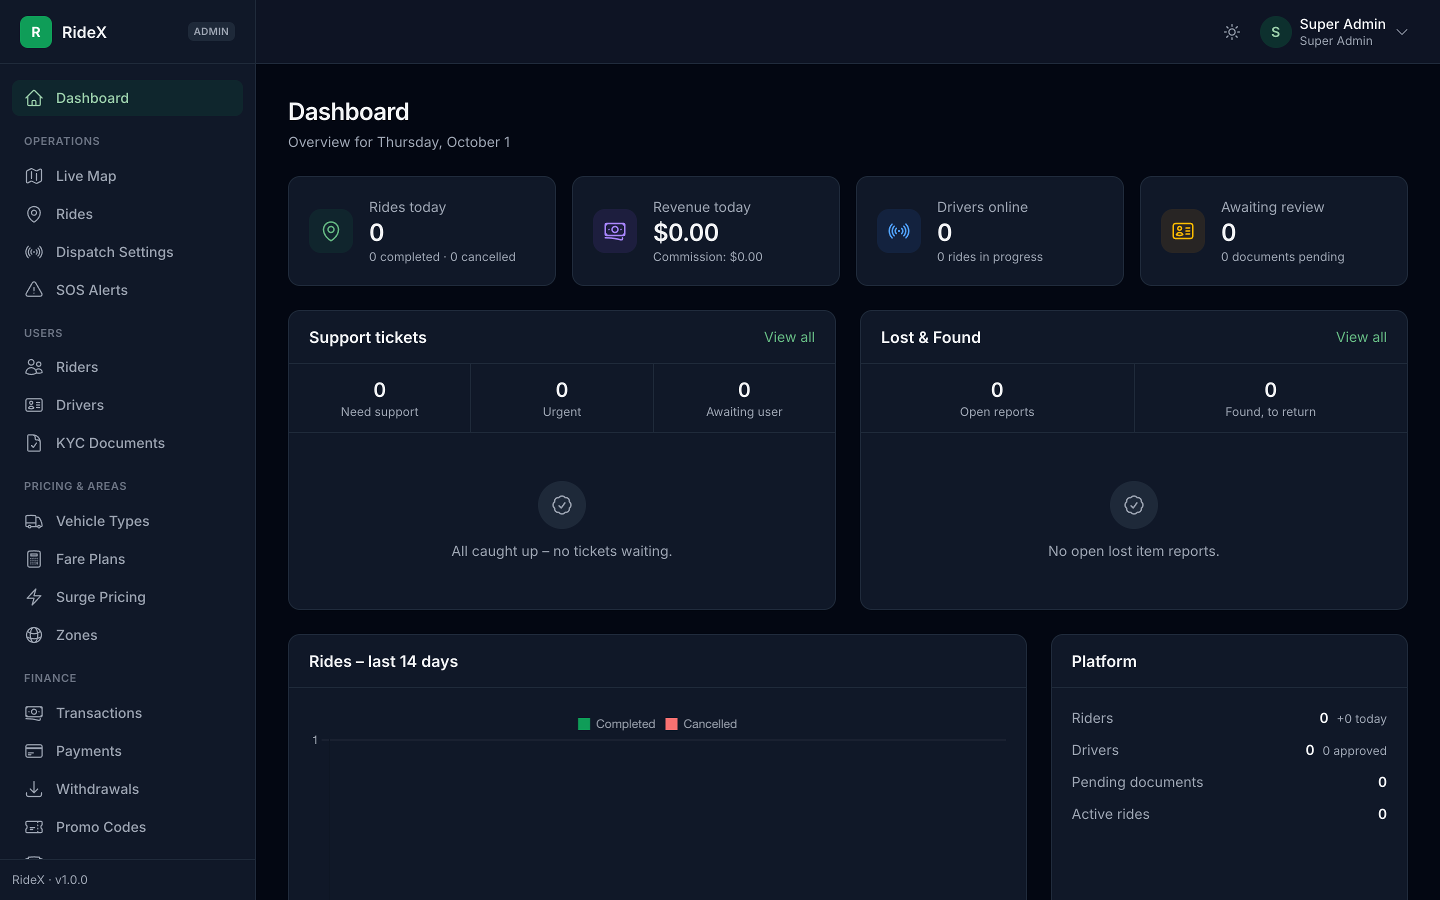Viewport: 1440px width, 900px height.
Task: Click the Open reports count tile
Action: point(996,398)
